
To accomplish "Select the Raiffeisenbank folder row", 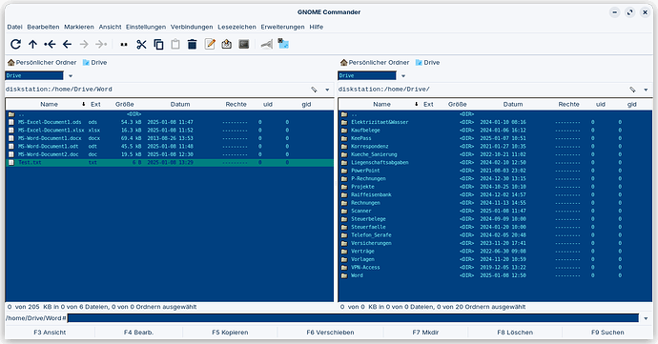I will 495,194.
